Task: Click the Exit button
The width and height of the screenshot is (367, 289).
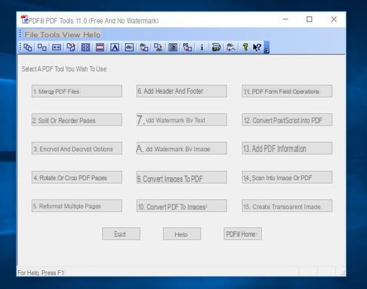Action: [122, 234]
